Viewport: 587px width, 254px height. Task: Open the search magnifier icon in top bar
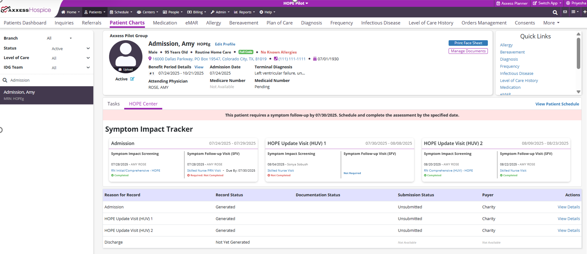555,12
